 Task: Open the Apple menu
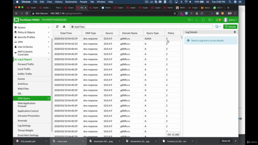[x=17, y=2]
